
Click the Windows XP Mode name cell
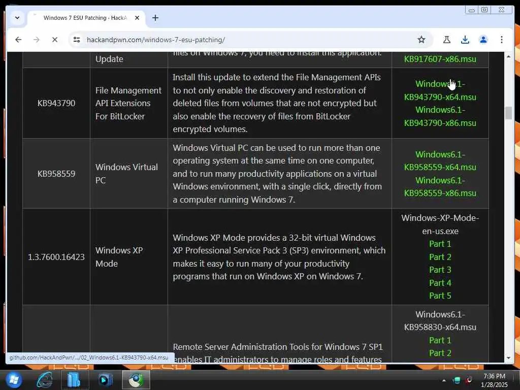[128, 257]
